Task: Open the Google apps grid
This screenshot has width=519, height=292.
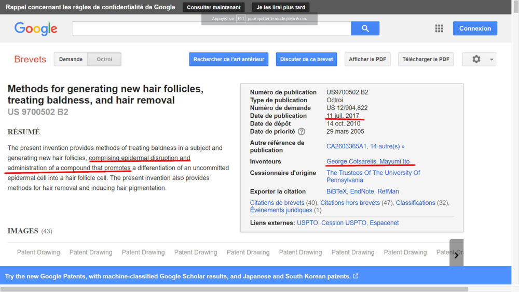Action: pos(439,29)
